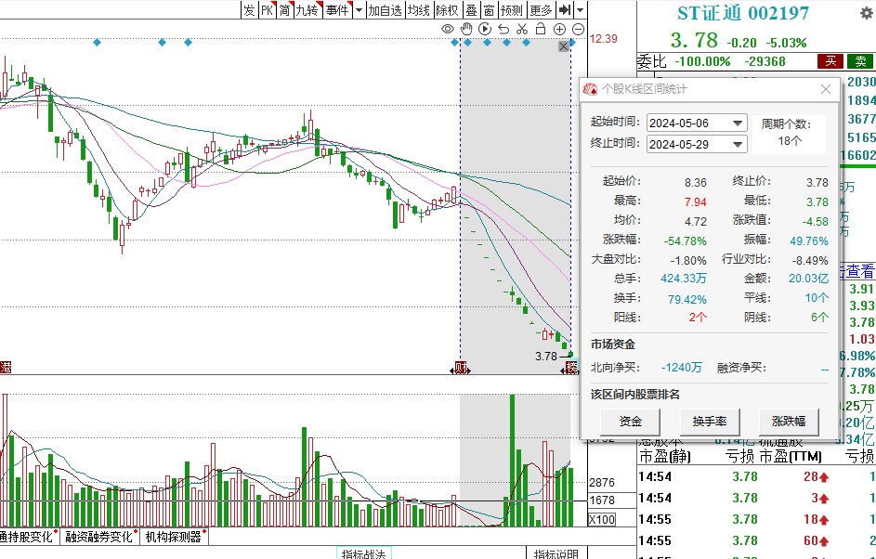Dismiss the shaded interval selection using its X
876x559 pixels.
coord(564,47)
